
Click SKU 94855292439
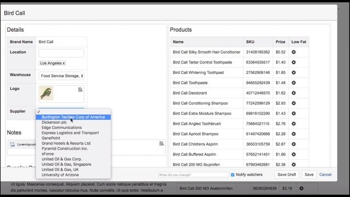click(258, 83)
